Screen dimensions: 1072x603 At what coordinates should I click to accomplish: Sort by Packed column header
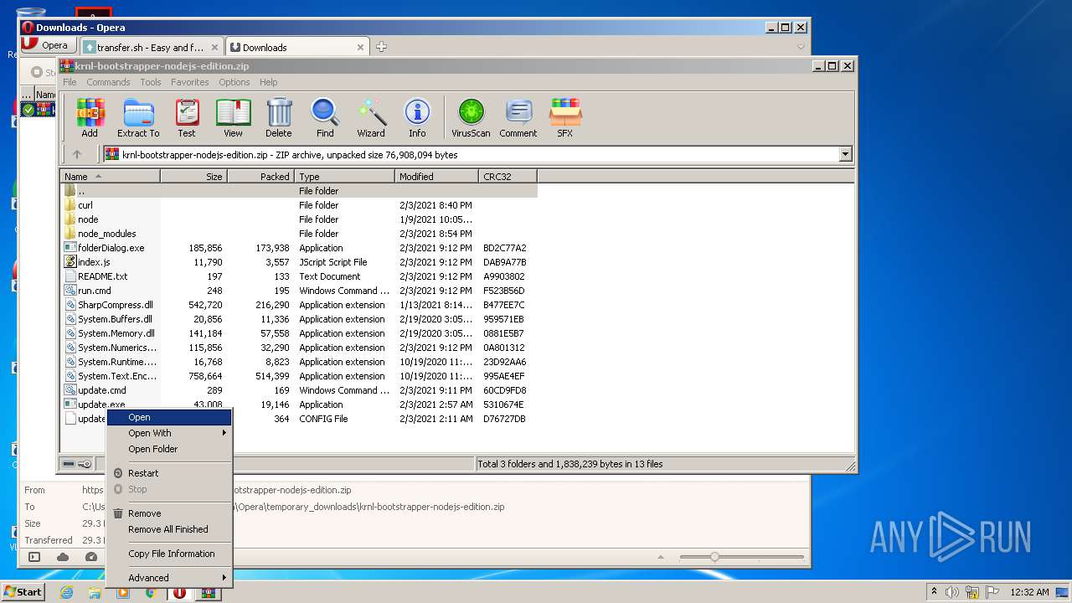[260, 177]
